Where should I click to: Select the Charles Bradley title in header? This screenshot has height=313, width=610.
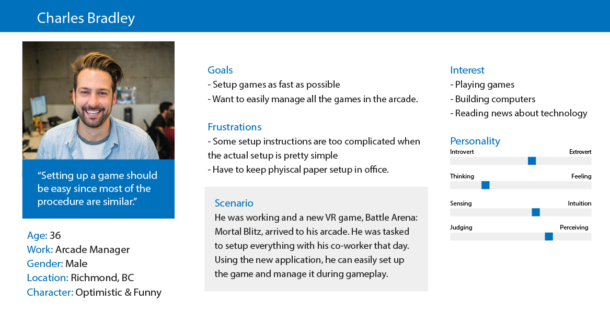tap(86, 18)
